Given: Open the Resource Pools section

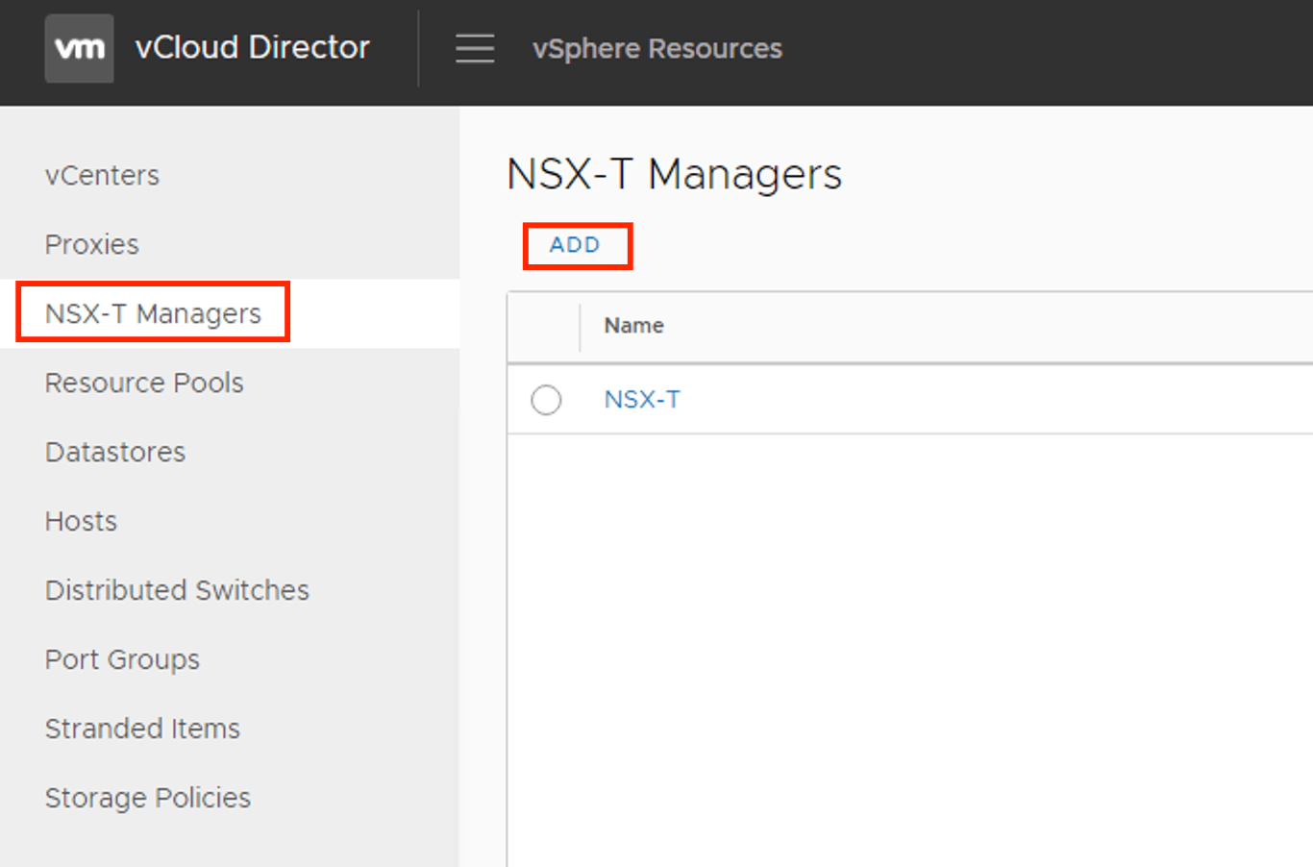Looking at the screenshot, I should (144, 384).
